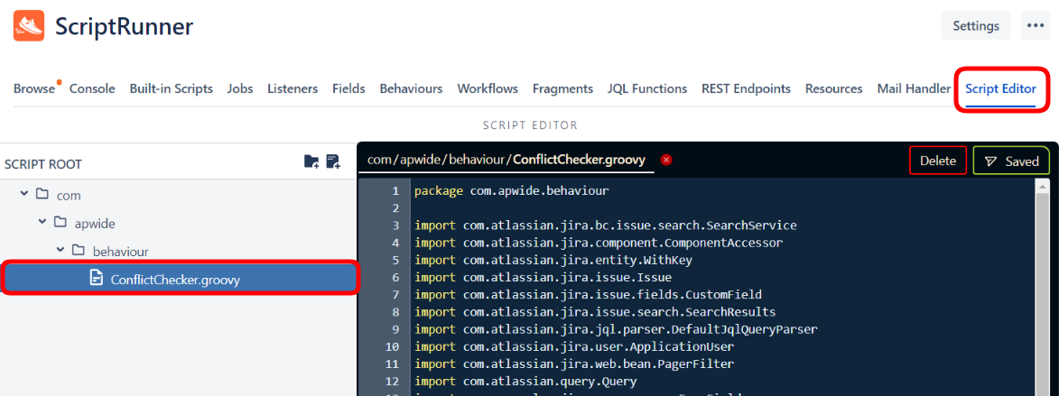The image size is (1059, 396).
Task: Click the ScriptRunner logo icon
Action: coord(29,26)
